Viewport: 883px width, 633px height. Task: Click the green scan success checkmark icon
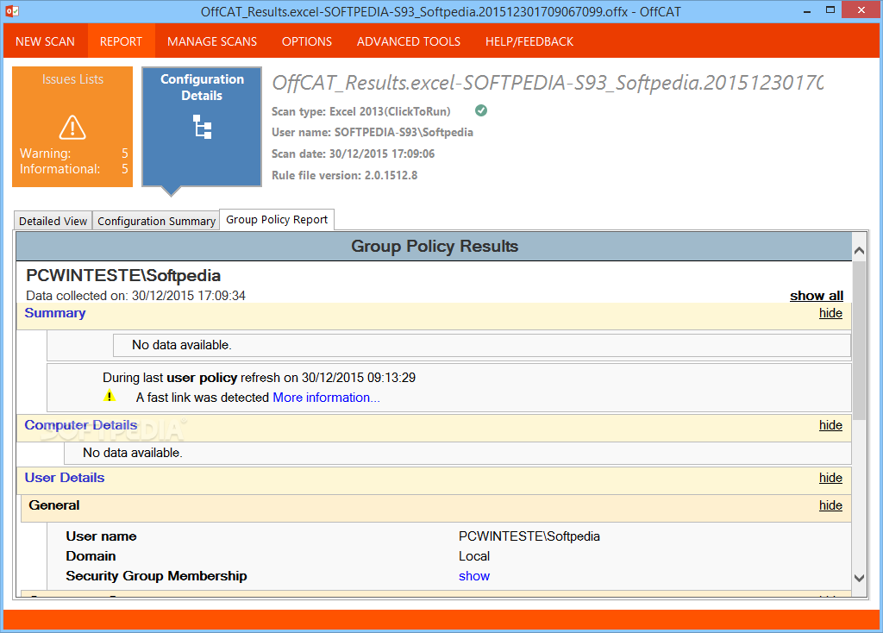tap(481, 110)
